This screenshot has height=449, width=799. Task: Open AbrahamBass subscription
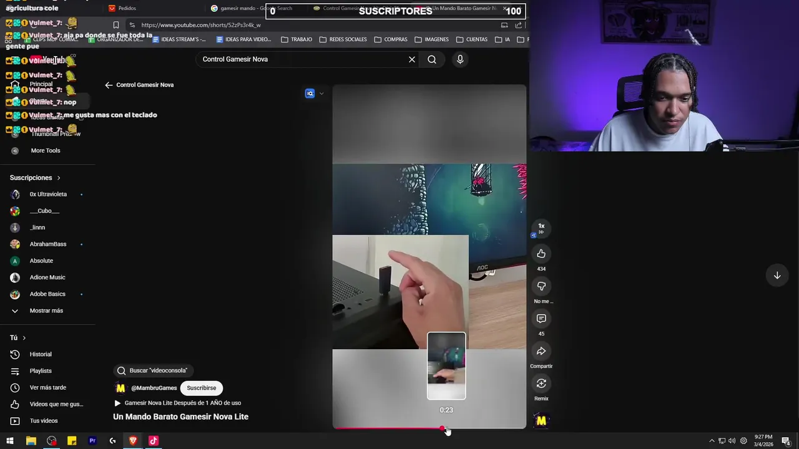47,244
